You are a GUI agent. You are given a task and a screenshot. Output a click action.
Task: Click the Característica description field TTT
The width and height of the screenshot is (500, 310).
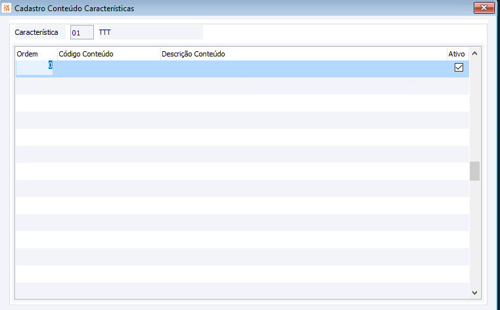click(x=151, y=32)
